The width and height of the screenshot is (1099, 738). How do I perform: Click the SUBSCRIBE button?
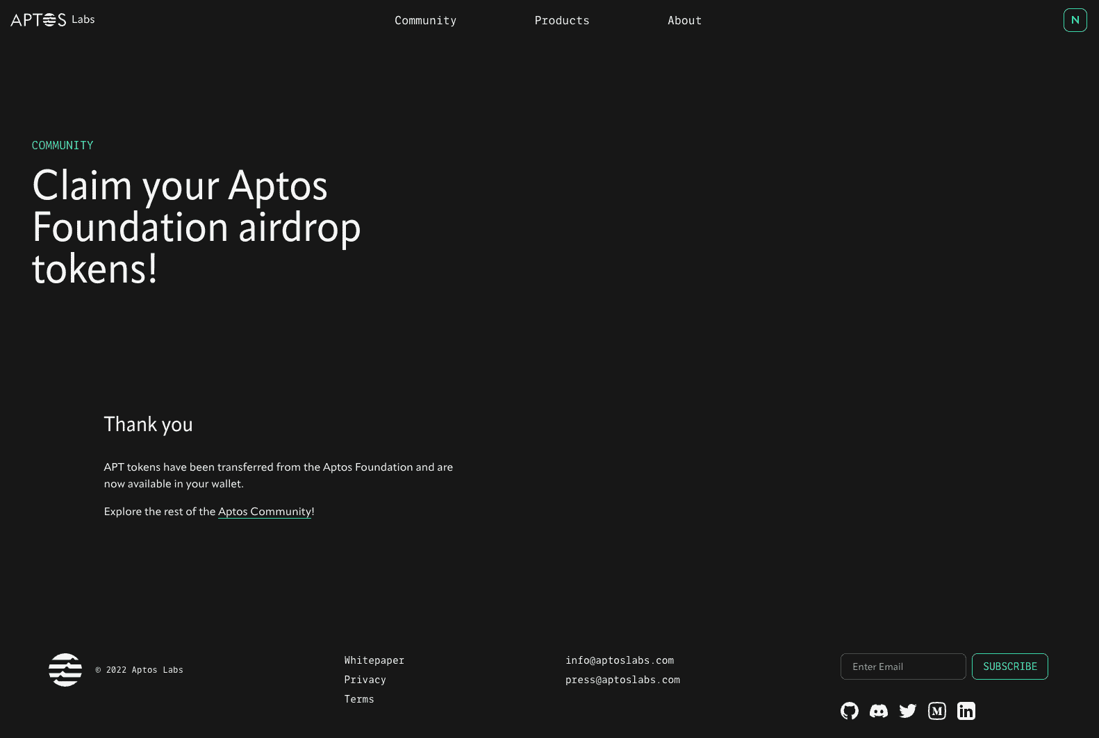pos(1010,666)
